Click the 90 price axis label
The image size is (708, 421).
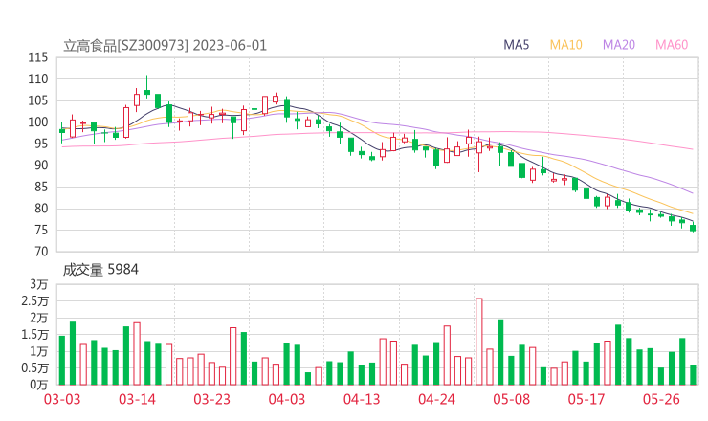pos(41,166)
